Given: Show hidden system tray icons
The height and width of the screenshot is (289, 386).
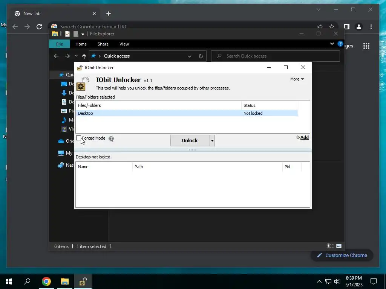Looking at the screenshot, I should [319, 281].
